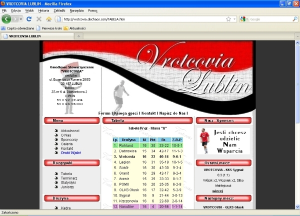Open the search engine selector dropdown
This screenshot has height=216, width=300.
(244, 19)
